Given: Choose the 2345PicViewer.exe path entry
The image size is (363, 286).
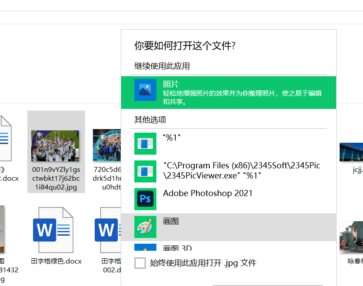Looking at the screenshot, I should coord(241,171).
